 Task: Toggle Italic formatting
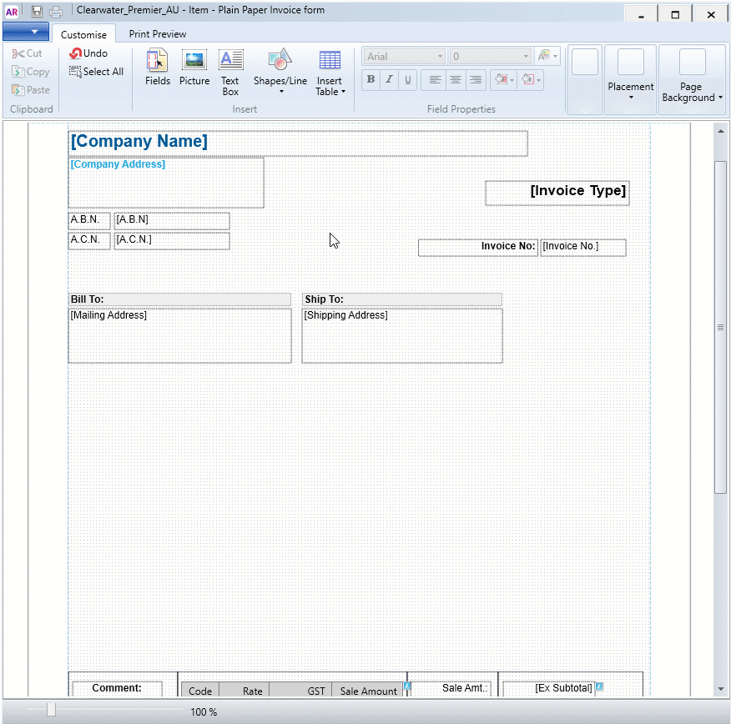[x=390, y=80]
